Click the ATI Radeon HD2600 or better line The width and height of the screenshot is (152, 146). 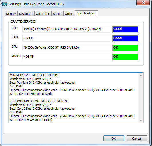click(x=31, y=120)
